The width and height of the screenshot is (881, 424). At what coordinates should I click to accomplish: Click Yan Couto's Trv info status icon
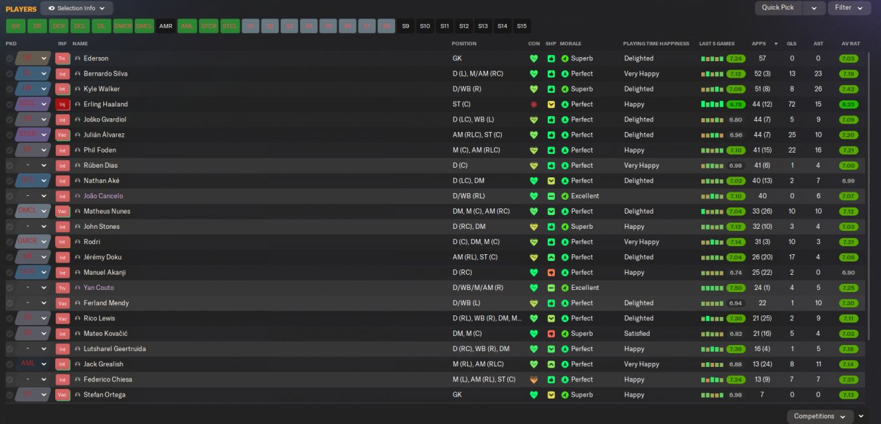click(63, 288)
